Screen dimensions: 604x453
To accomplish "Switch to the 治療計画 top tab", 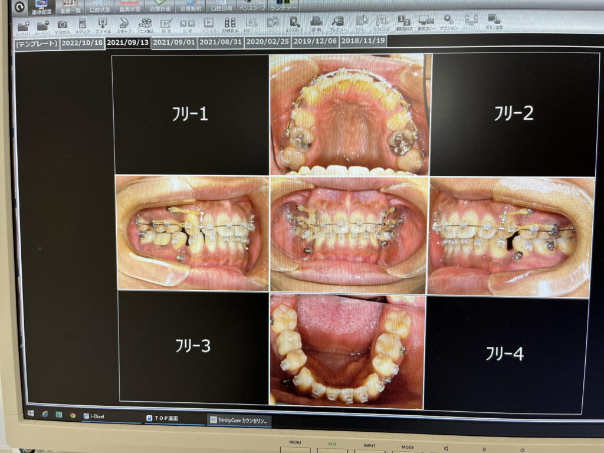I will 159,6.
